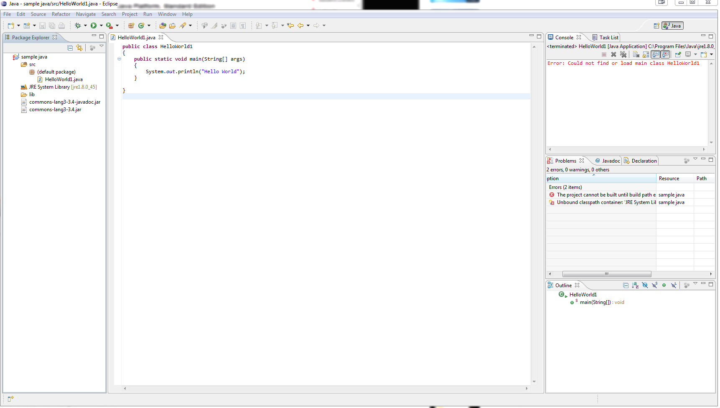Click the New Java Class icon
Viewport: 720px width, 408px height.
(141, 25)
